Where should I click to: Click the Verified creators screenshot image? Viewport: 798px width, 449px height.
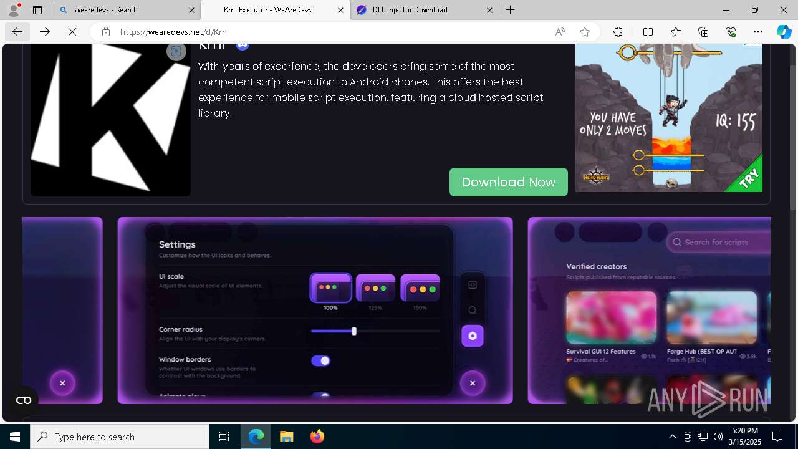649,310
